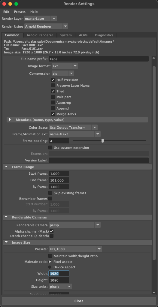Open the Help menu

coord(34,12)
